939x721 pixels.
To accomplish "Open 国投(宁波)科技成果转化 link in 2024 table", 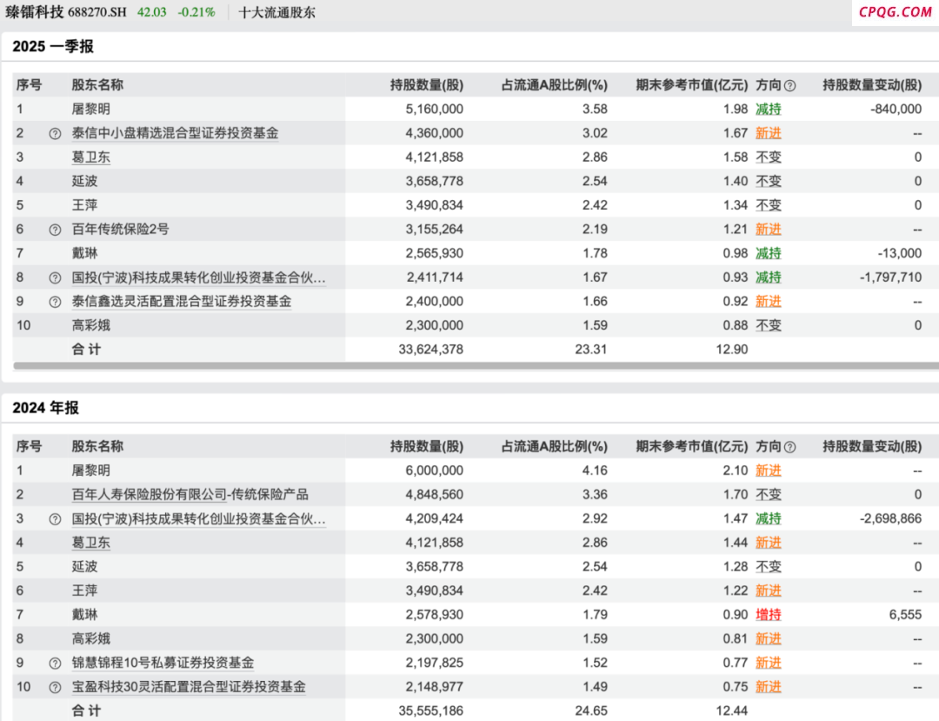I will pyautogui.click(x=198, y=518).
